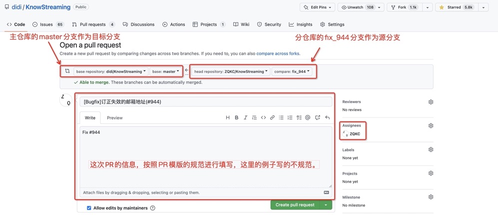
Task: Open the Create pull request options arrow
Action: coord(326,205)
